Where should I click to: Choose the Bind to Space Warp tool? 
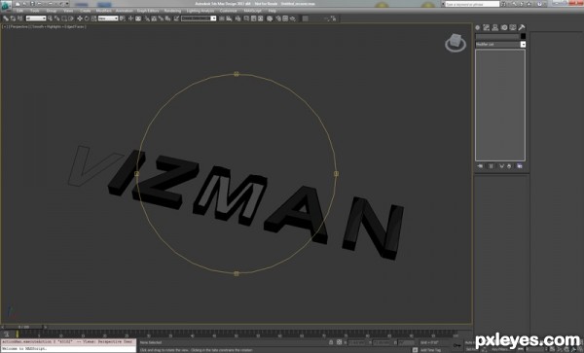pos(19,18)
